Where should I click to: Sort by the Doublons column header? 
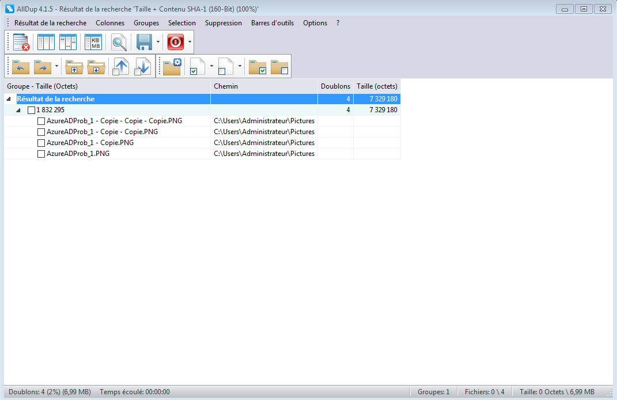335,86
